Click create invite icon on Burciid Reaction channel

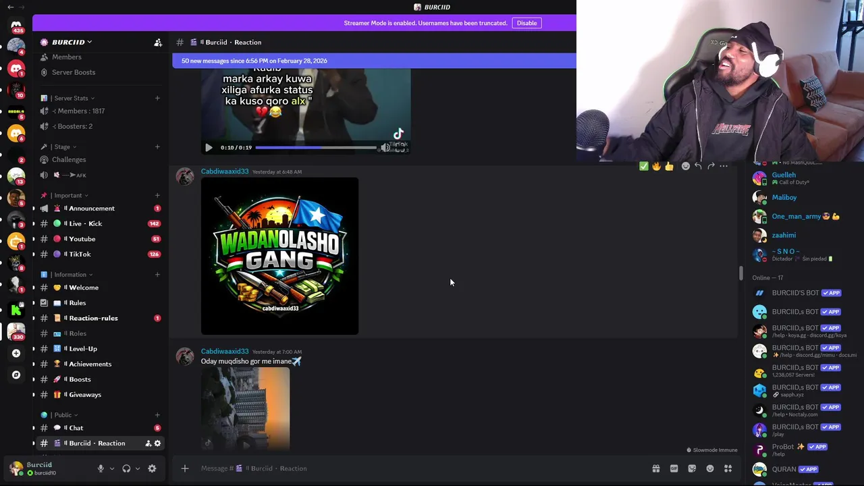(148, 443)
